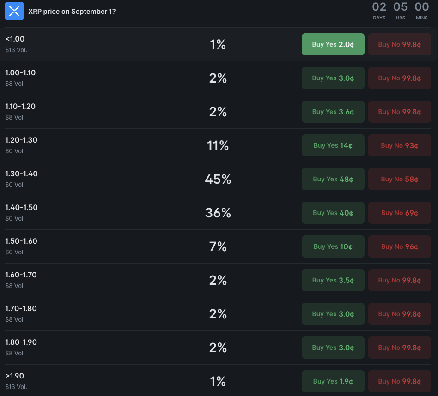Viewport: 438px width, 396px height.
Task: Buy No at 99.8¢ for <1.00
Action: 400,44
